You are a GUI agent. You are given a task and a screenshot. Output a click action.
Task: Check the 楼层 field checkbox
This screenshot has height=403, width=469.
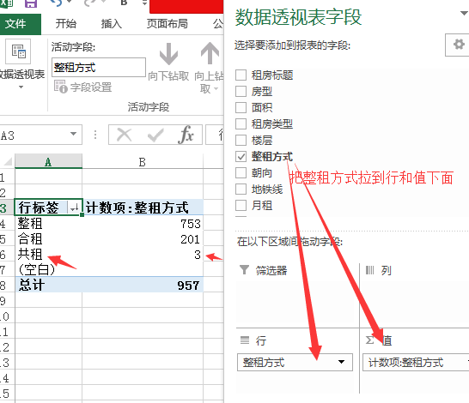tap(241, 140)
